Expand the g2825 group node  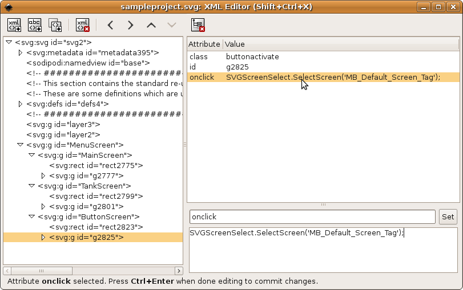coord(43,237)
